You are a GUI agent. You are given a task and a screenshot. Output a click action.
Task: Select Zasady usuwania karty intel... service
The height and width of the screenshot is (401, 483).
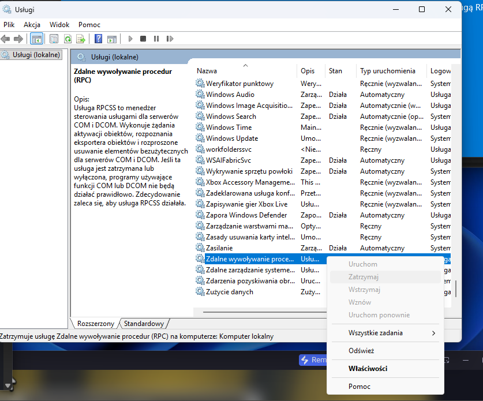click(x=323, y=237)
